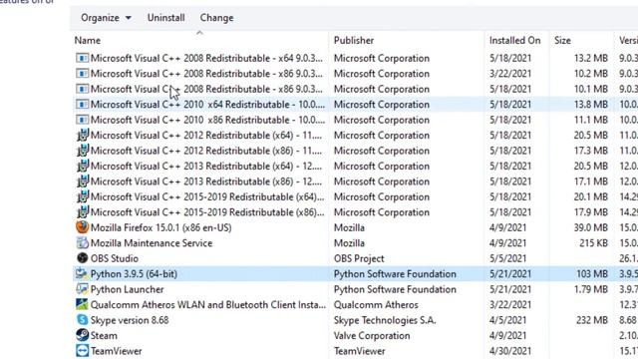
Task: Click the Mozilla Firefox icon
Action: click(82, 227)
